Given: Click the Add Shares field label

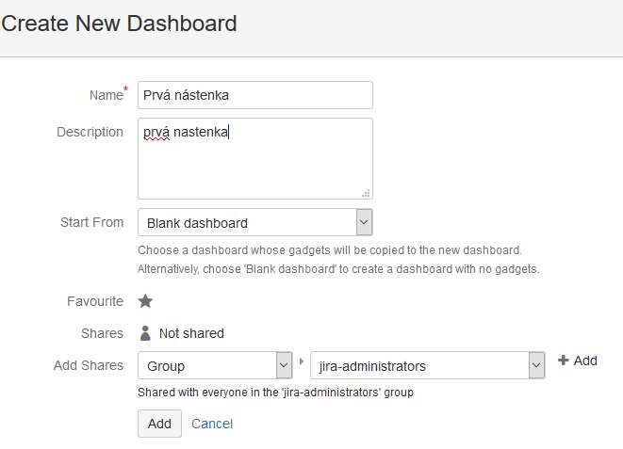Looking at the screenshot, I should click(89, 365).
